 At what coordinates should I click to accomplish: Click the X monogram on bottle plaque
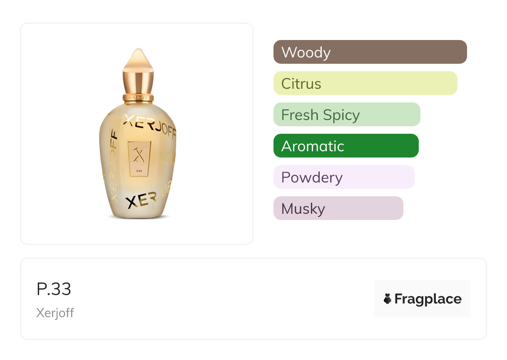139,156
